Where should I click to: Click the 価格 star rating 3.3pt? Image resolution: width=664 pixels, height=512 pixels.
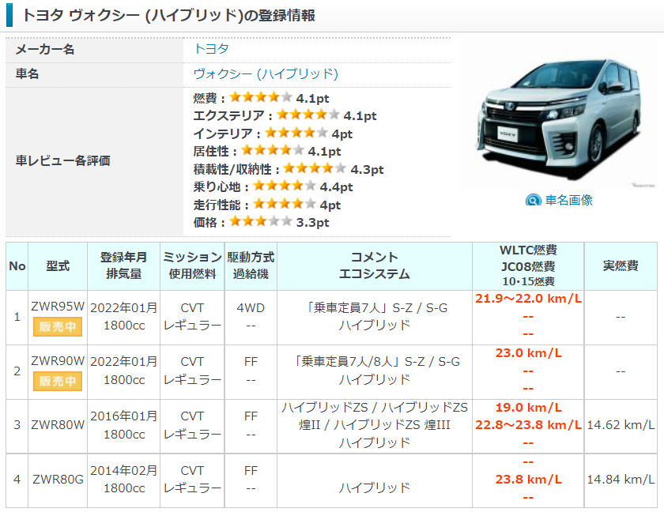[260, 222]
